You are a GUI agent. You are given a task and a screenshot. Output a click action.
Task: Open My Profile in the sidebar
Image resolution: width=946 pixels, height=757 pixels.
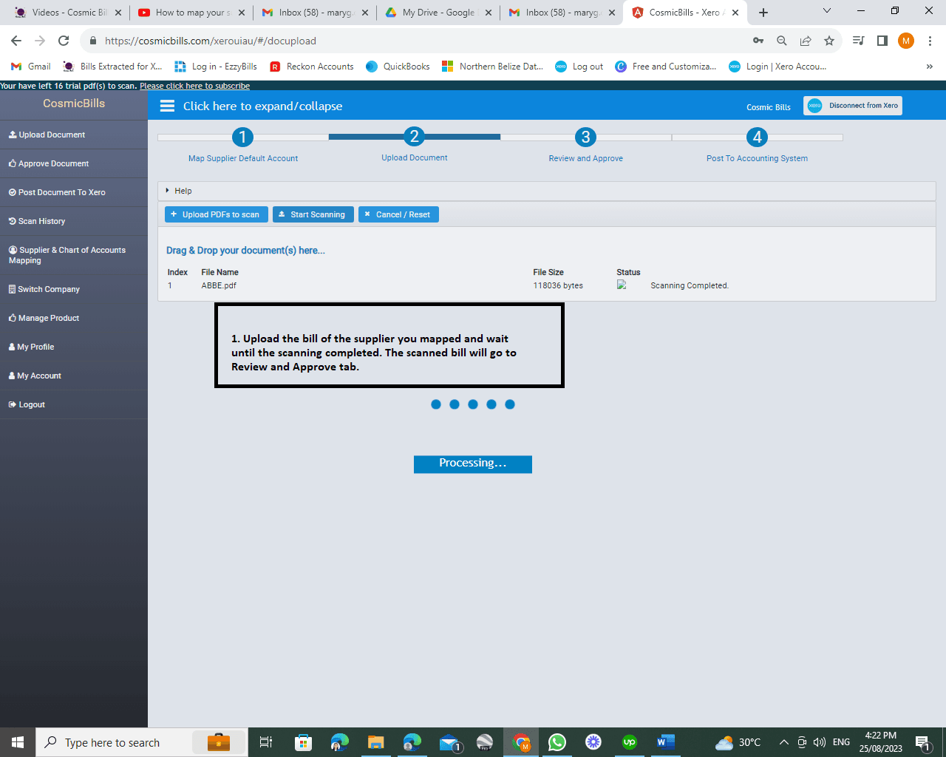(74, 347)
